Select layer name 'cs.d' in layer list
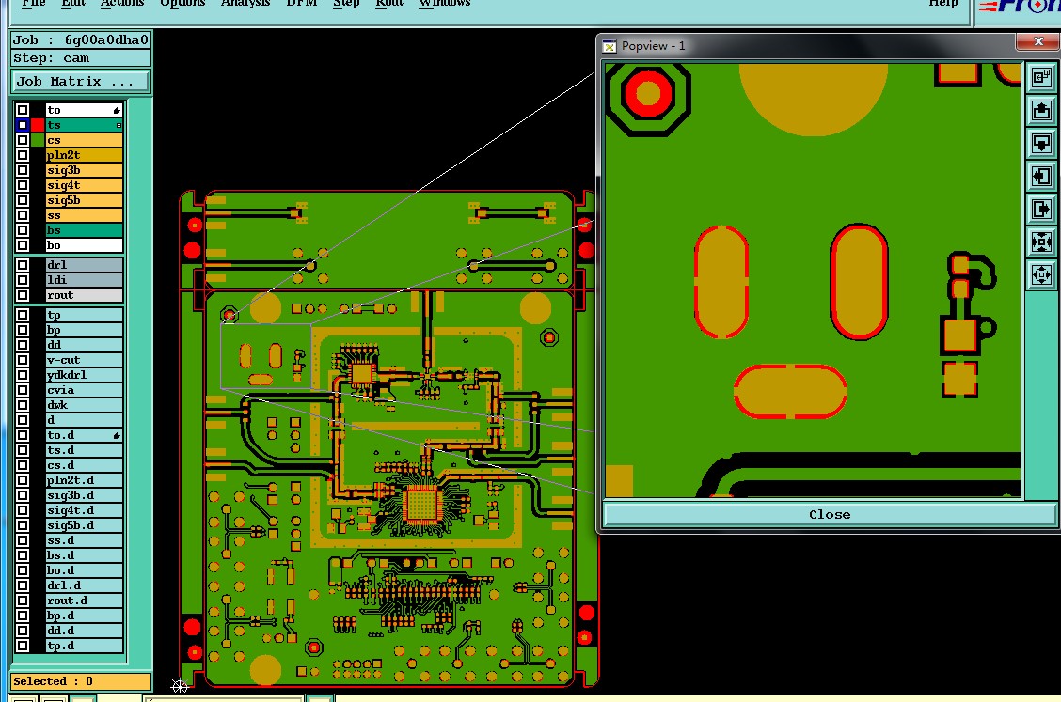1061x702 pixels. tap(84, 465)
